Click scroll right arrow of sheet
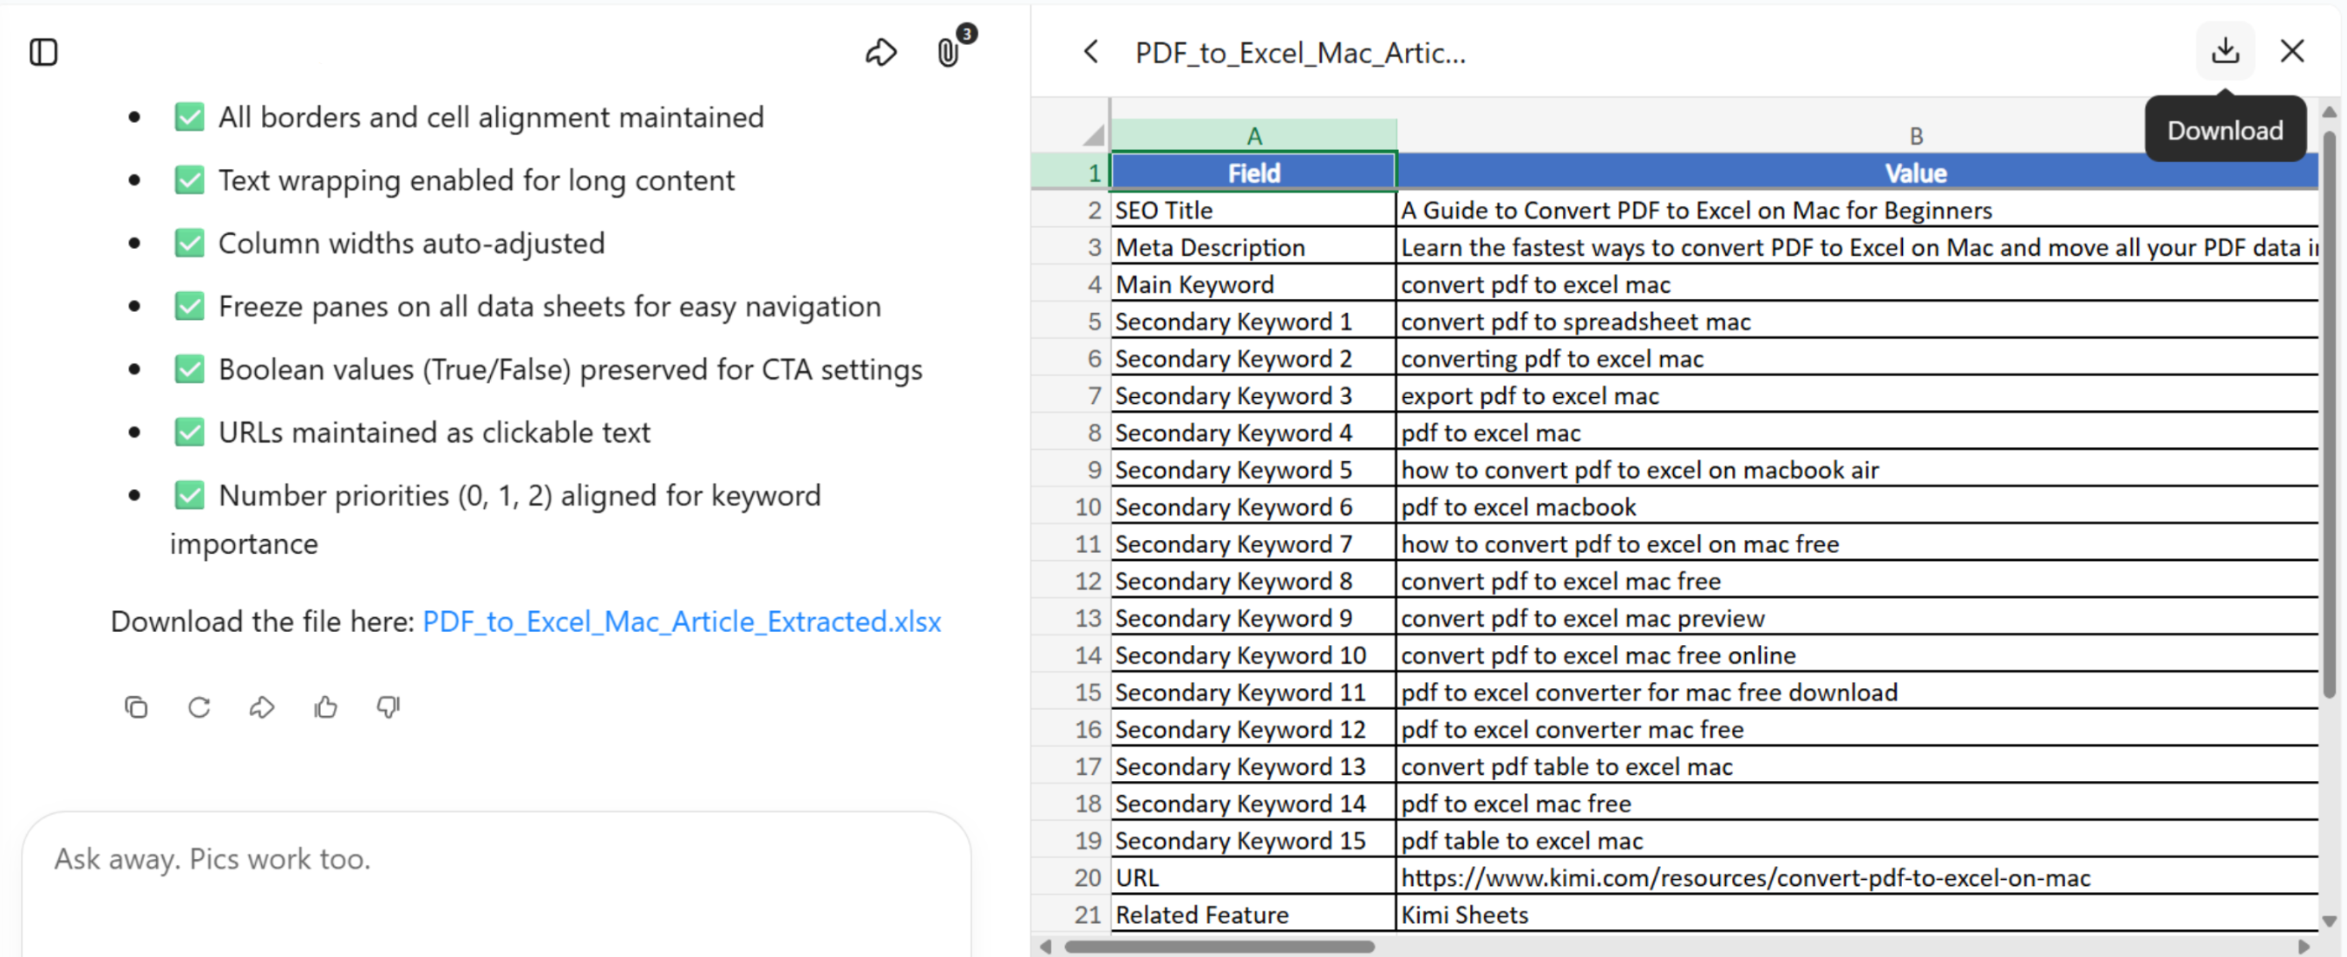 [x=2304, y=946]
